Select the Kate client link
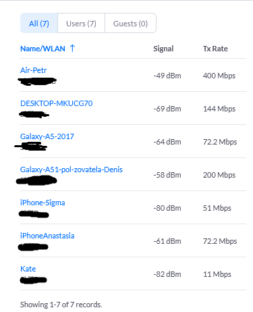Image resolution: width=253 pixels, height=312 pixels. (28, 269)
